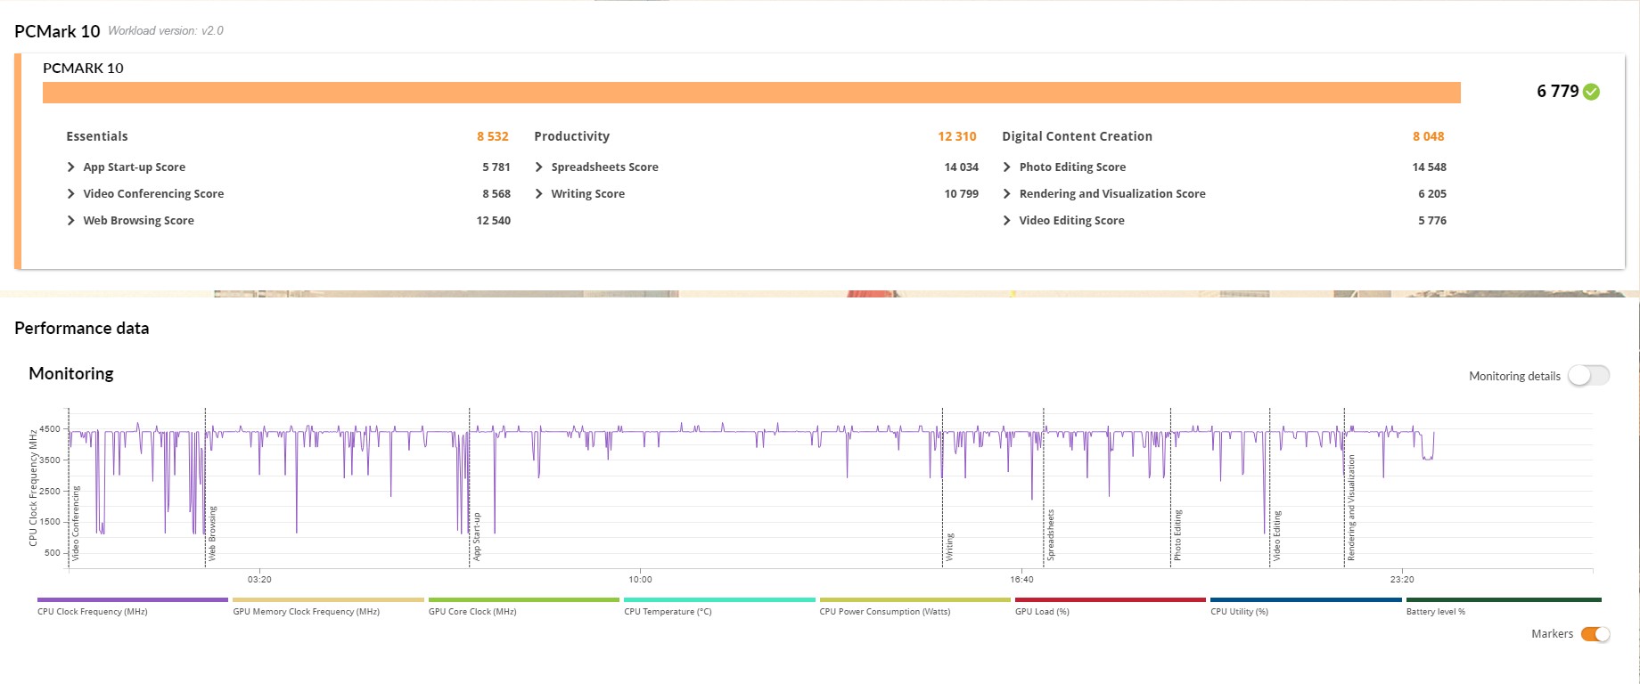Click the Video Editing value 5 776

point(1432,221)
